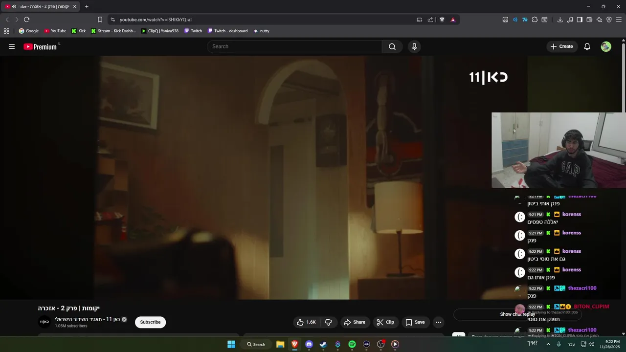Open browser downloads icon
Image resolution: width=626 pixels, height=352 pixels.
coord(560,20)
